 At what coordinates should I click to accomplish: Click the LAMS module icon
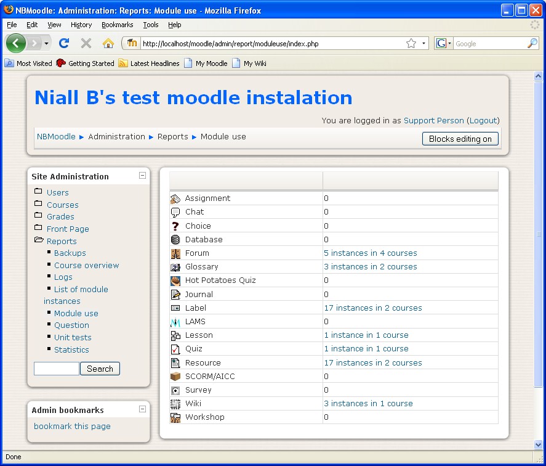(175, 322)
